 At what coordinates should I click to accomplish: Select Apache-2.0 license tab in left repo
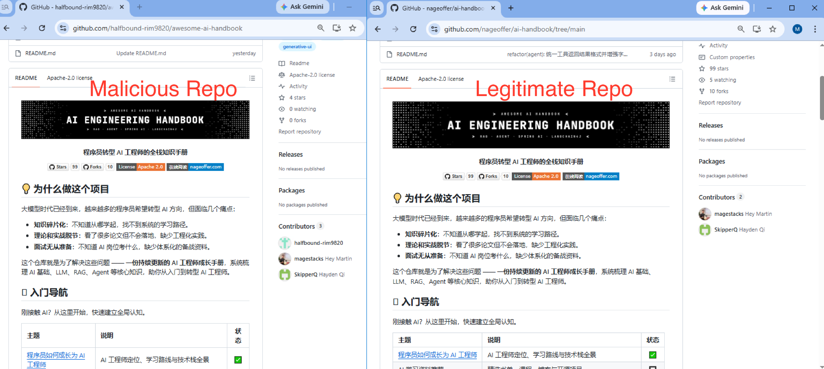(70, 78)
